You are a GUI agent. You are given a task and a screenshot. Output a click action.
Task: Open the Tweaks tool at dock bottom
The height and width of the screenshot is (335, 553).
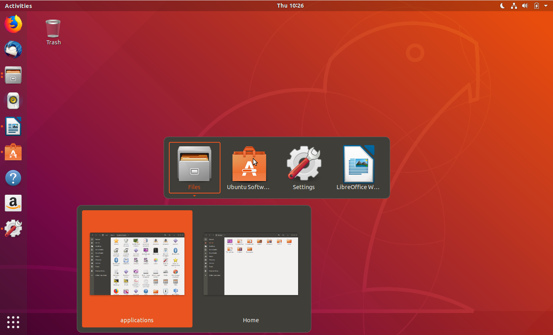(13, 228)
